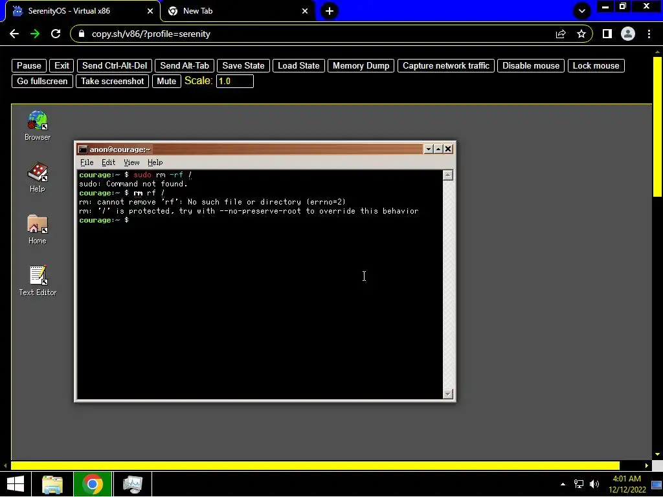Click the Scale input field

coord(234,81)
